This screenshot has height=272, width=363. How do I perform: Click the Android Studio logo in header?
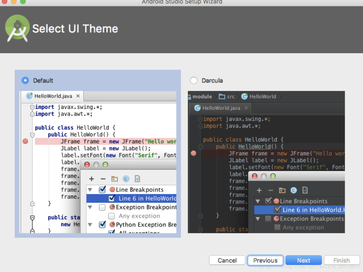[17, 28]
